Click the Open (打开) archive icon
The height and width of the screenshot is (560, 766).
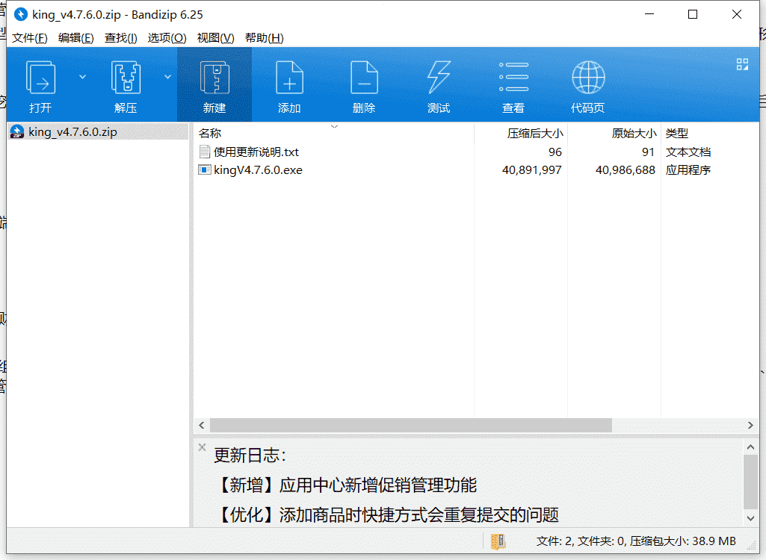40,77
